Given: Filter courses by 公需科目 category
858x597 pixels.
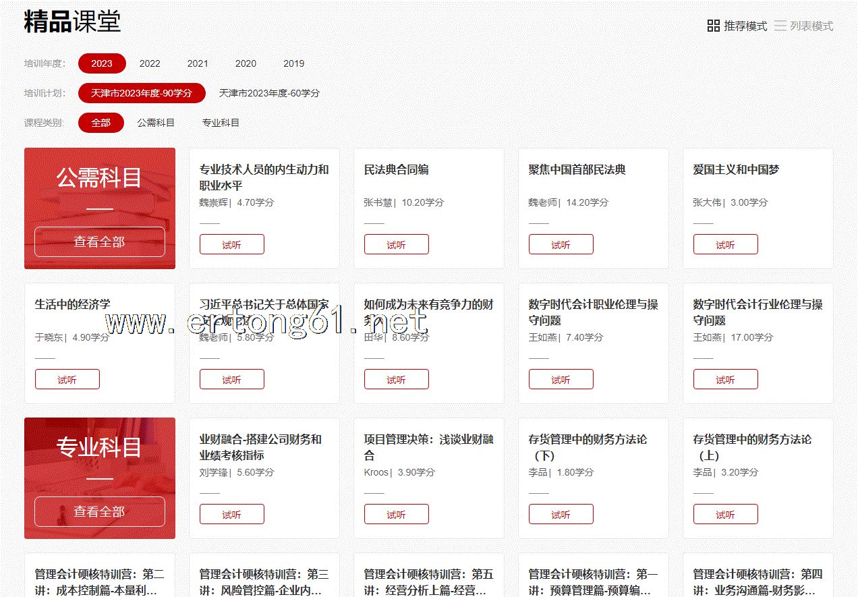Looking at the screenshot, I should [156, 123].
